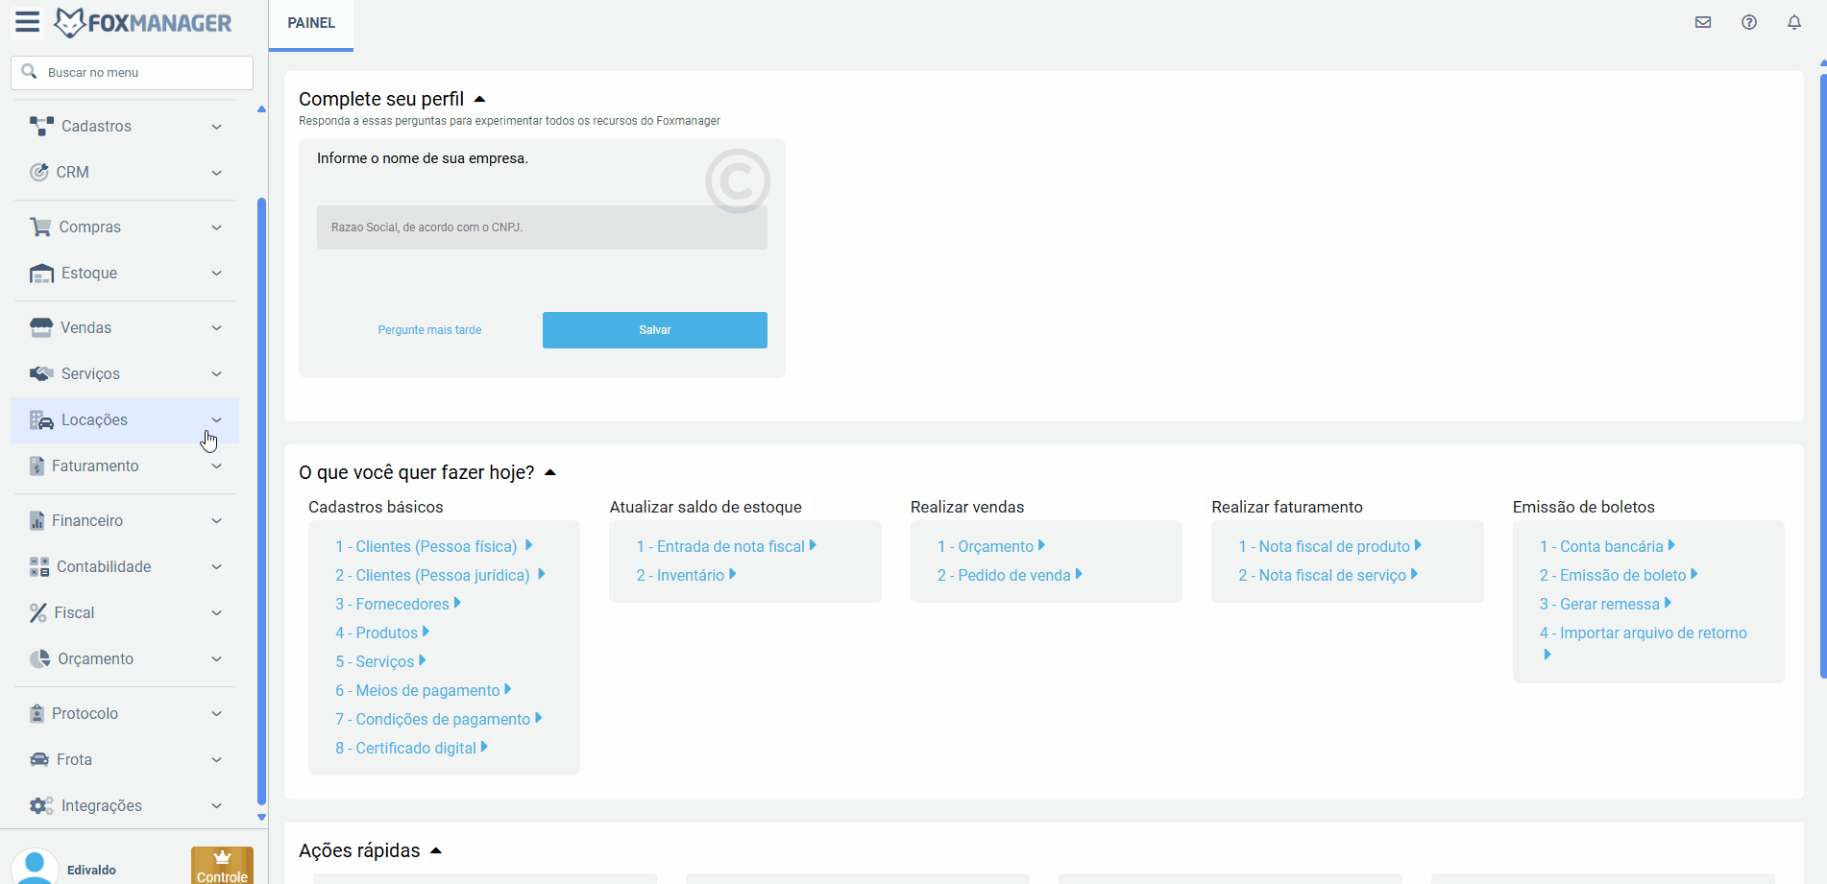Open the messages envelope icon
The width and height of the screenshot is (1827, 884).
pyautogui.click(x=1703, y=22)
